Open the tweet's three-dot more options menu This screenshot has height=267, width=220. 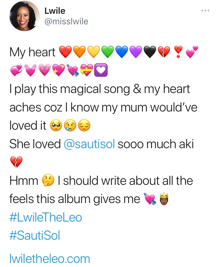click(205, 11)
